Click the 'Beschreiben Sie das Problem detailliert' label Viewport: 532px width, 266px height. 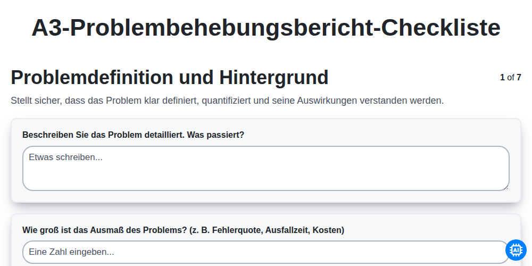click(104, 135)
